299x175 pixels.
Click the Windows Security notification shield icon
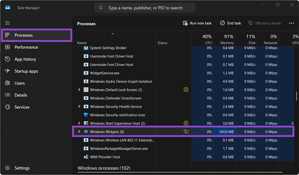[x=86, y=115]
